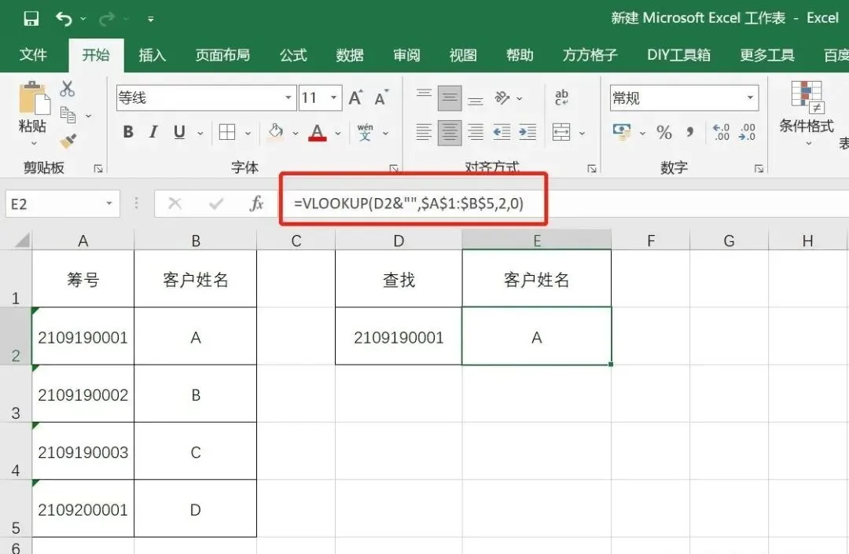Expand the underline style arrow
The height and width of the screenshot is (554, 849).
click(200, 133)
